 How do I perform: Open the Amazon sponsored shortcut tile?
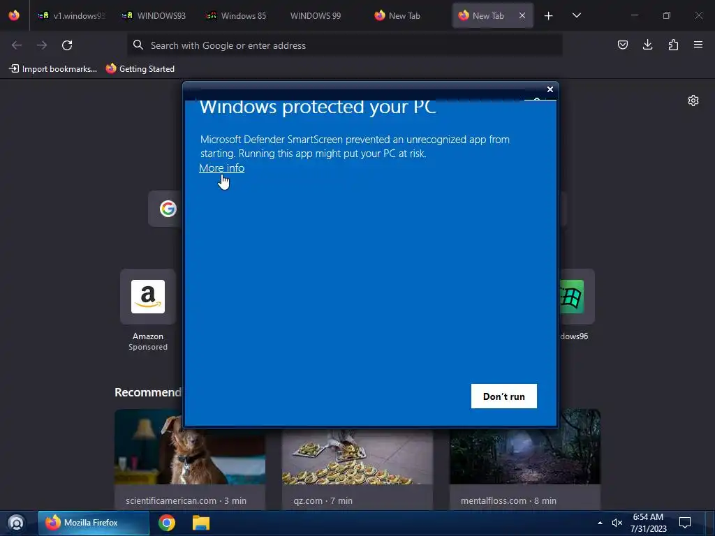coord(148,310)
